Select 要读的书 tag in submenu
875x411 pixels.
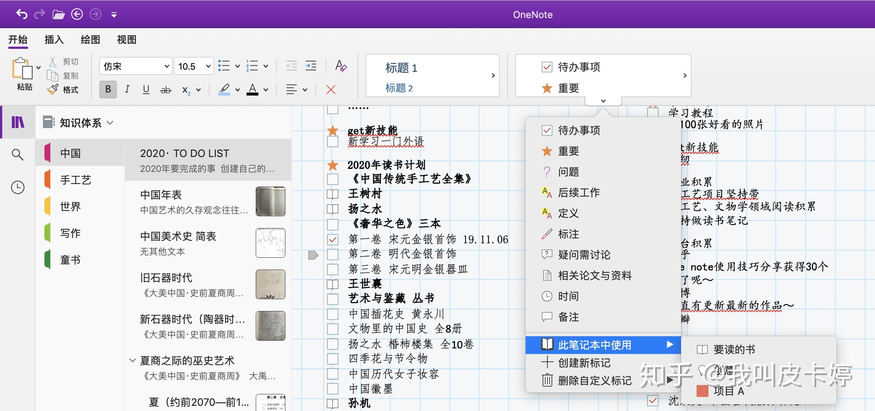pyautogui.click(x=758, y=350)
